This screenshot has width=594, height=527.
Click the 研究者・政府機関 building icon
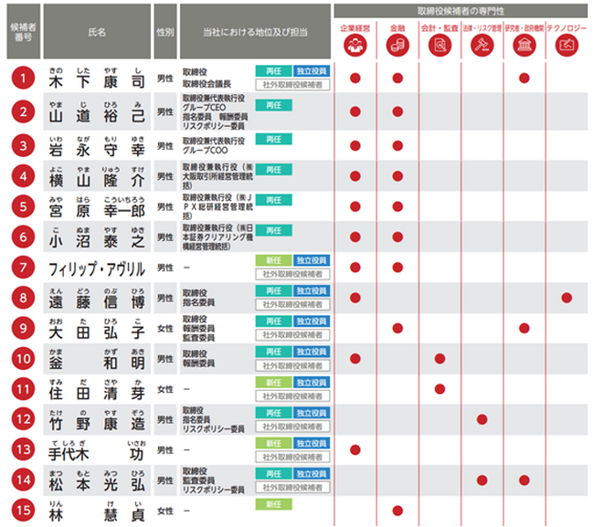525,46
